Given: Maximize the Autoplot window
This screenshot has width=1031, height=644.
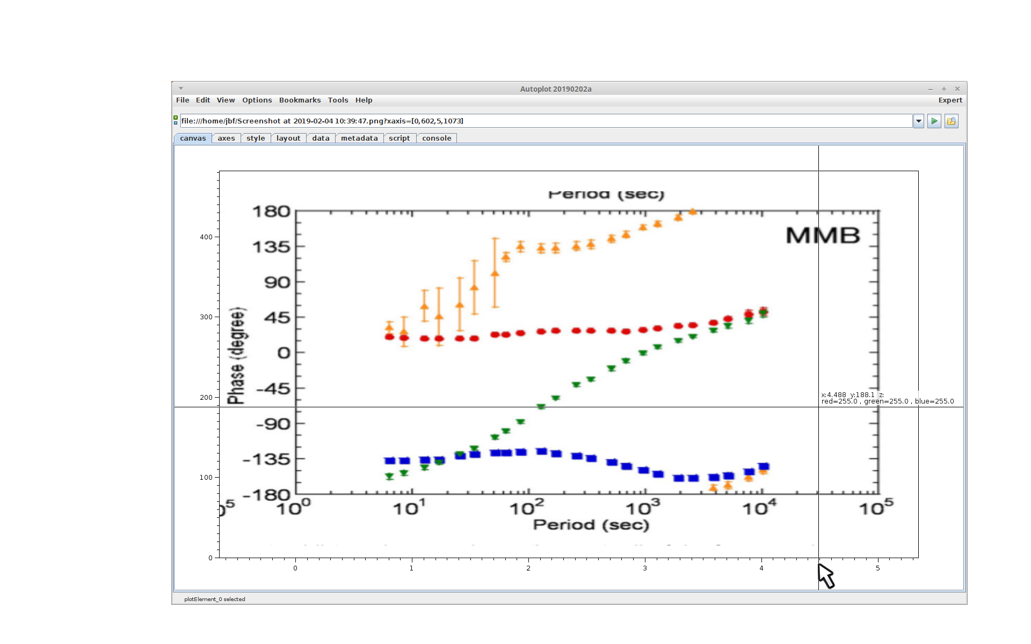Looking at the screenshot, I should click(944, 89).
